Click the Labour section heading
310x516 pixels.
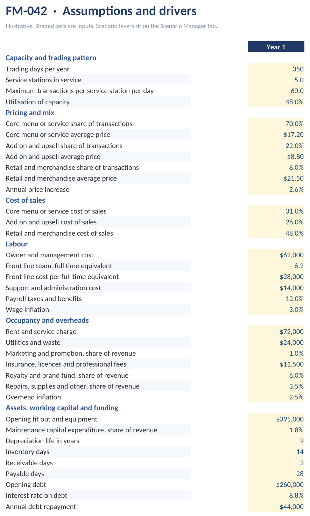pos(17,244)
